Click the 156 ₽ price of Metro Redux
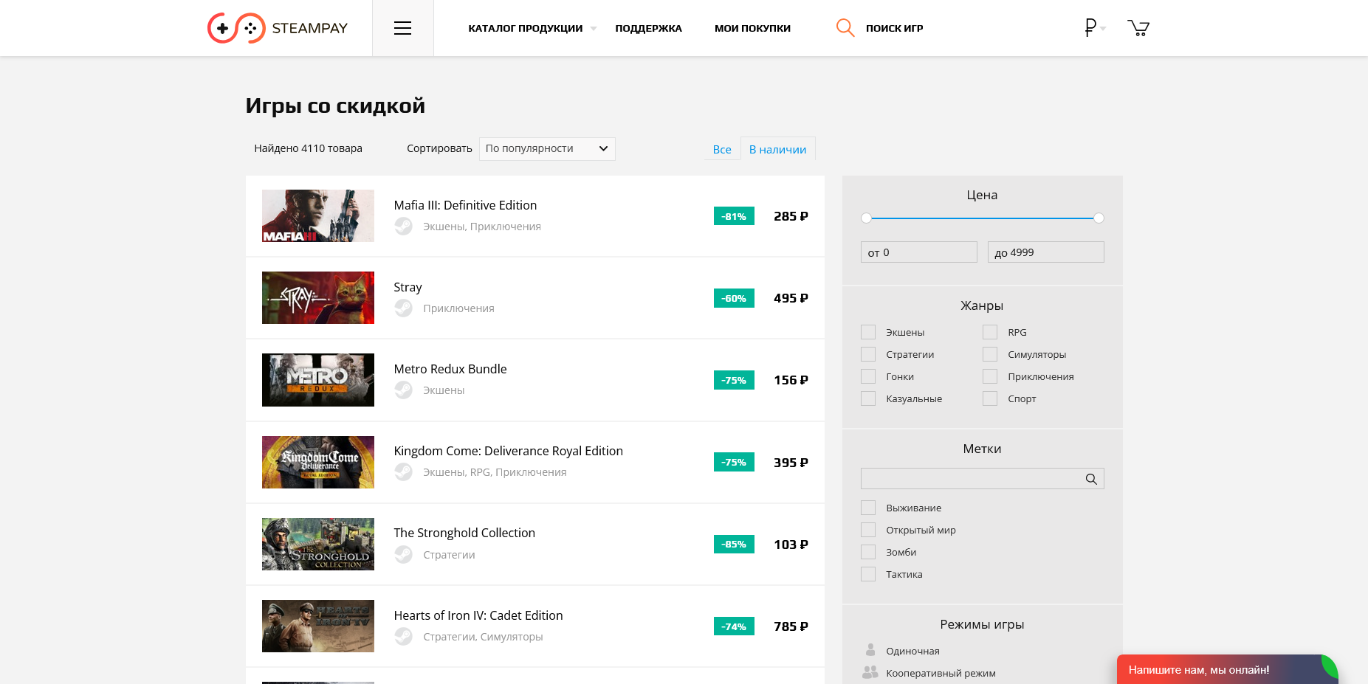This screenshot has width=1368, height=684. tap(791, 380)
